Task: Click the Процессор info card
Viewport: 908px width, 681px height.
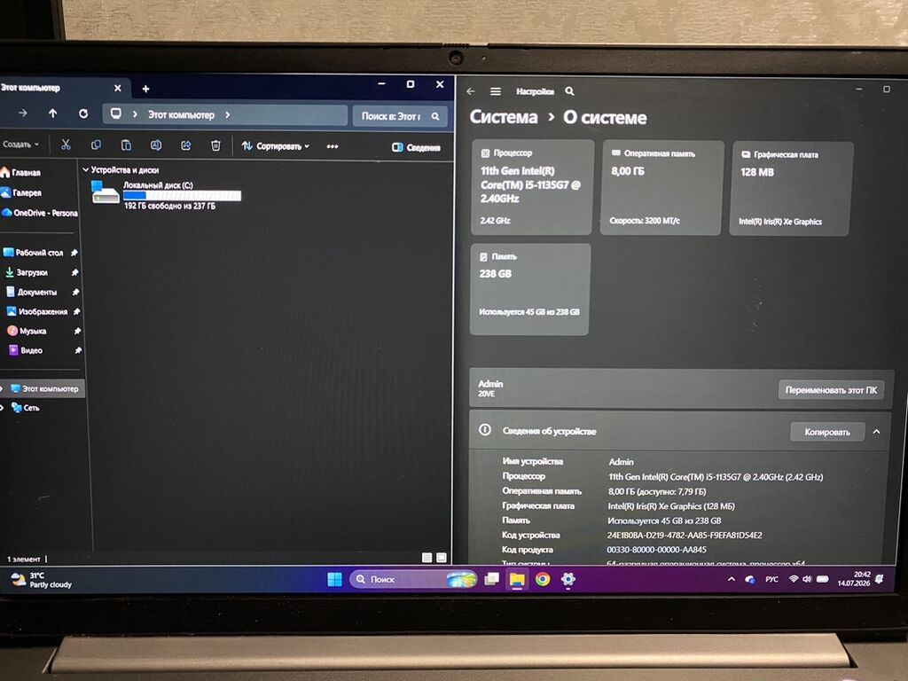Action: (532, 187)
